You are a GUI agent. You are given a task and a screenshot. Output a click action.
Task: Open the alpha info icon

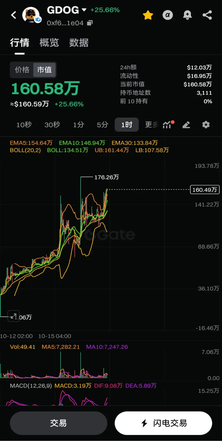168,15
